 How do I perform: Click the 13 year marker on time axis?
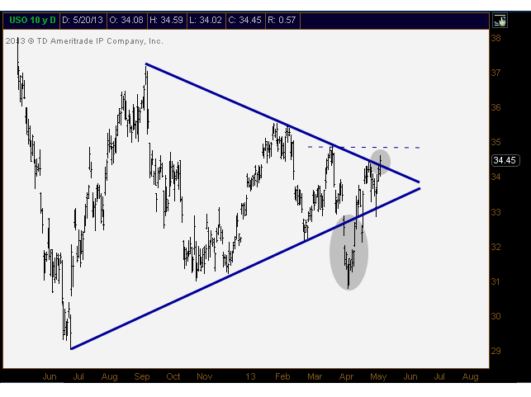[250, 376]
